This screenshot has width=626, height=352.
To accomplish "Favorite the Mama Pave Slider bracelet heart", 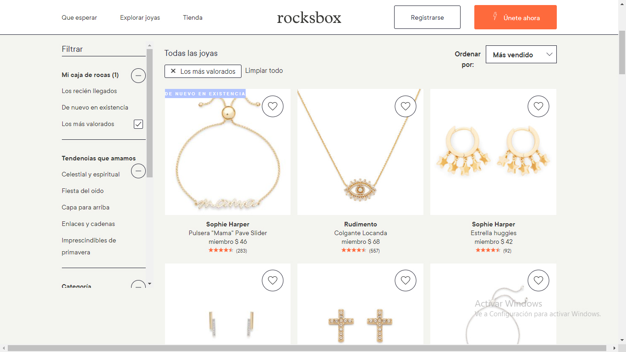I will (x=273, y=106).
